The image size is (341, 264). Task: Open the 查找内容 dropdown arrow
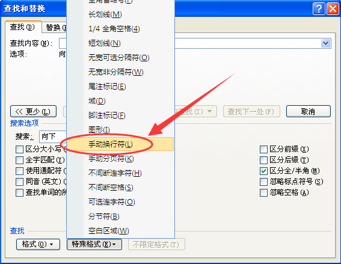tap(326, 43)
